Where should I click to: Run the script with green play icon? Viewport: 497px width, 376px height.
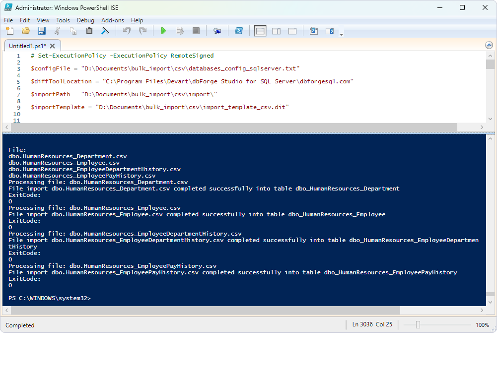[163, 31]
